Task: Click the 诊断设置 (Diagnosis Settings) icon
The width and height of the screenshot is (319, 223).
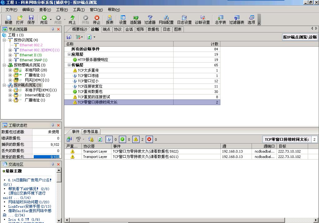Action: point(202,19)
